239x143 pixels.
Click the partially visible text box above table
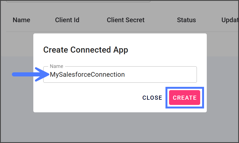78,1
